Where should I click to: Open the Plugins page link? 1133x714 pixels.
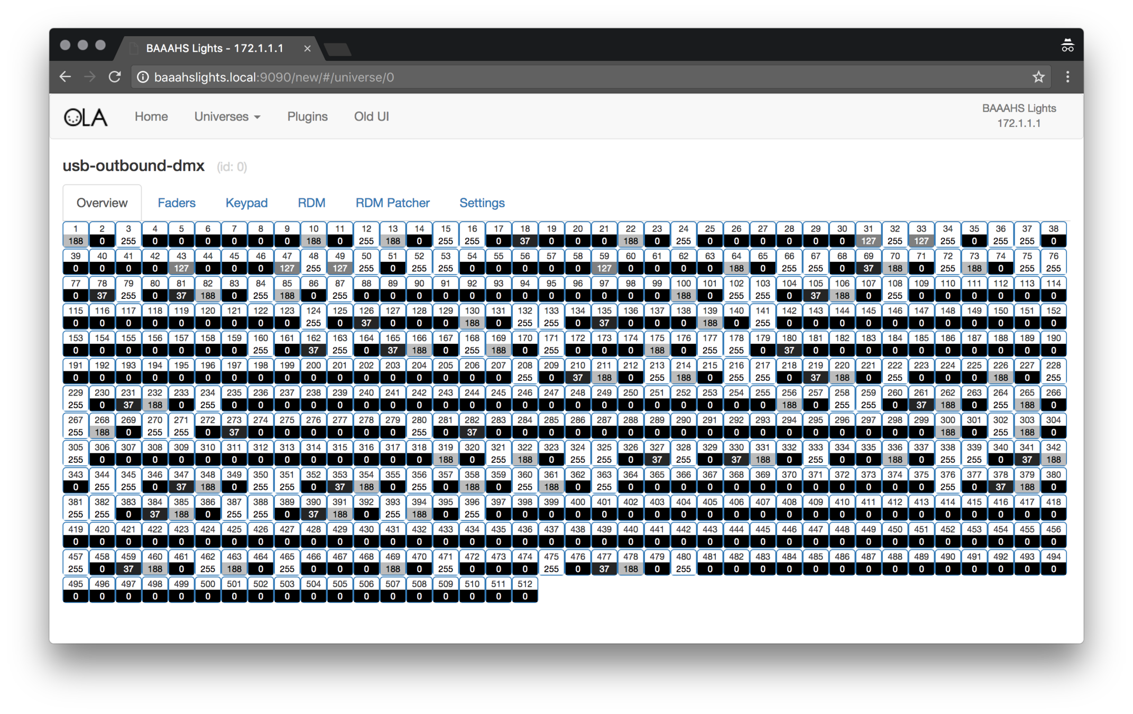(307, 116)
